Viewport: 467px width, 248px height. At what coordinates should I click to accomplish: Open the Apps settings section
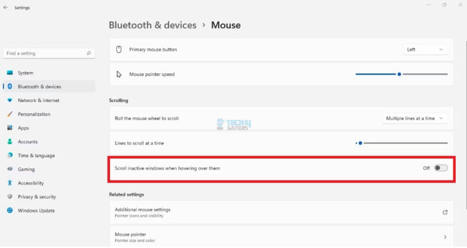click(x=23, y=128)
